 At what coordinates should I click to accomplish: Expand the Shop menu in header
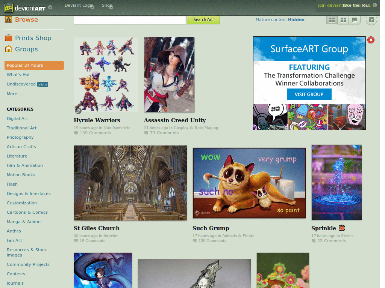(107, 5)
